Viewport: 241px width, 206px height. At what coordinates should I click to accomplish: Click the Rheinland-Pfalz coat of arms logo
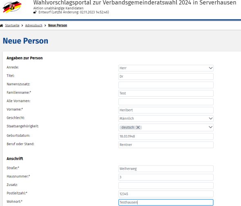12,7
